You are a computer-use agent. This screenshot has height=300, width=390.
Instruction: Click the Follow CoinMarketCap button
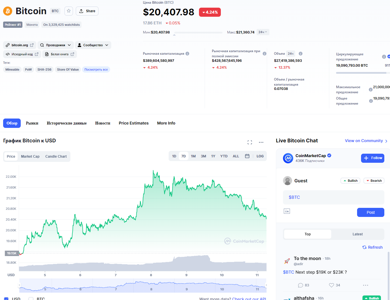(372, 158)
